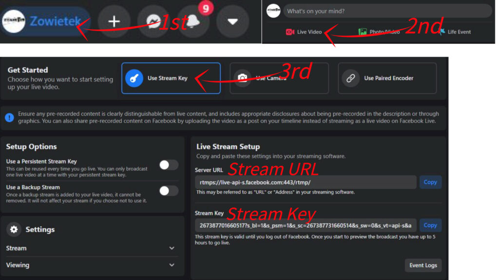Click the Zowietek profile picture
499x280 pixels.
point(14,21)
